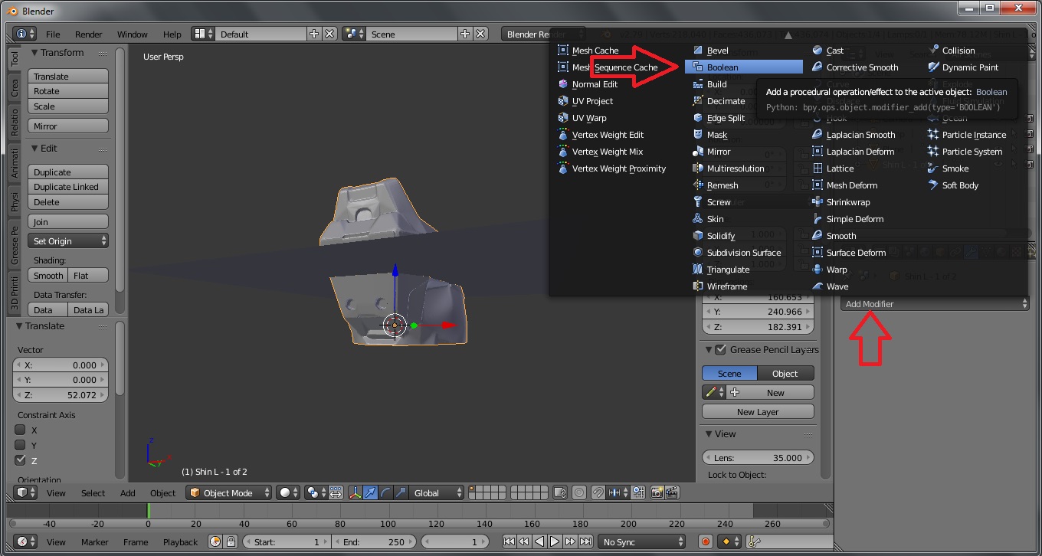Click the Smoke modifier icon

click(933, 168)
